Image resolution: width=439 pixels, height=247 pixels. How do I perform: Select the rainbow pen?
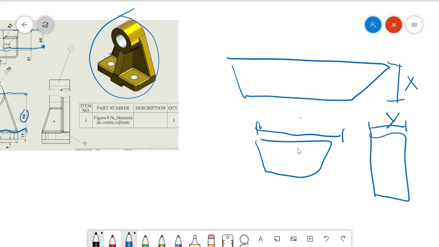tap(162, 240)
